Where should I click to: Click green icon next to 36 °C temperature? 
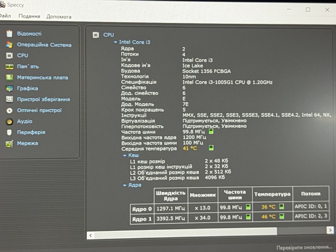click(x=281, y=206)
